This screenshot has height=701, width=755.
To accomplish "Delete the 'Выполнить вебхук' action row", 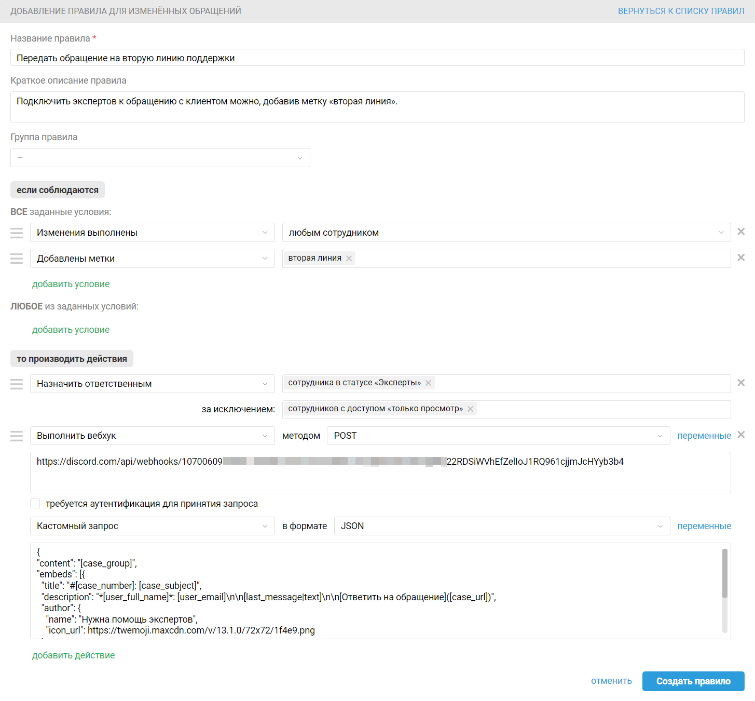I will pyautogui.click(x=741, y=435).
